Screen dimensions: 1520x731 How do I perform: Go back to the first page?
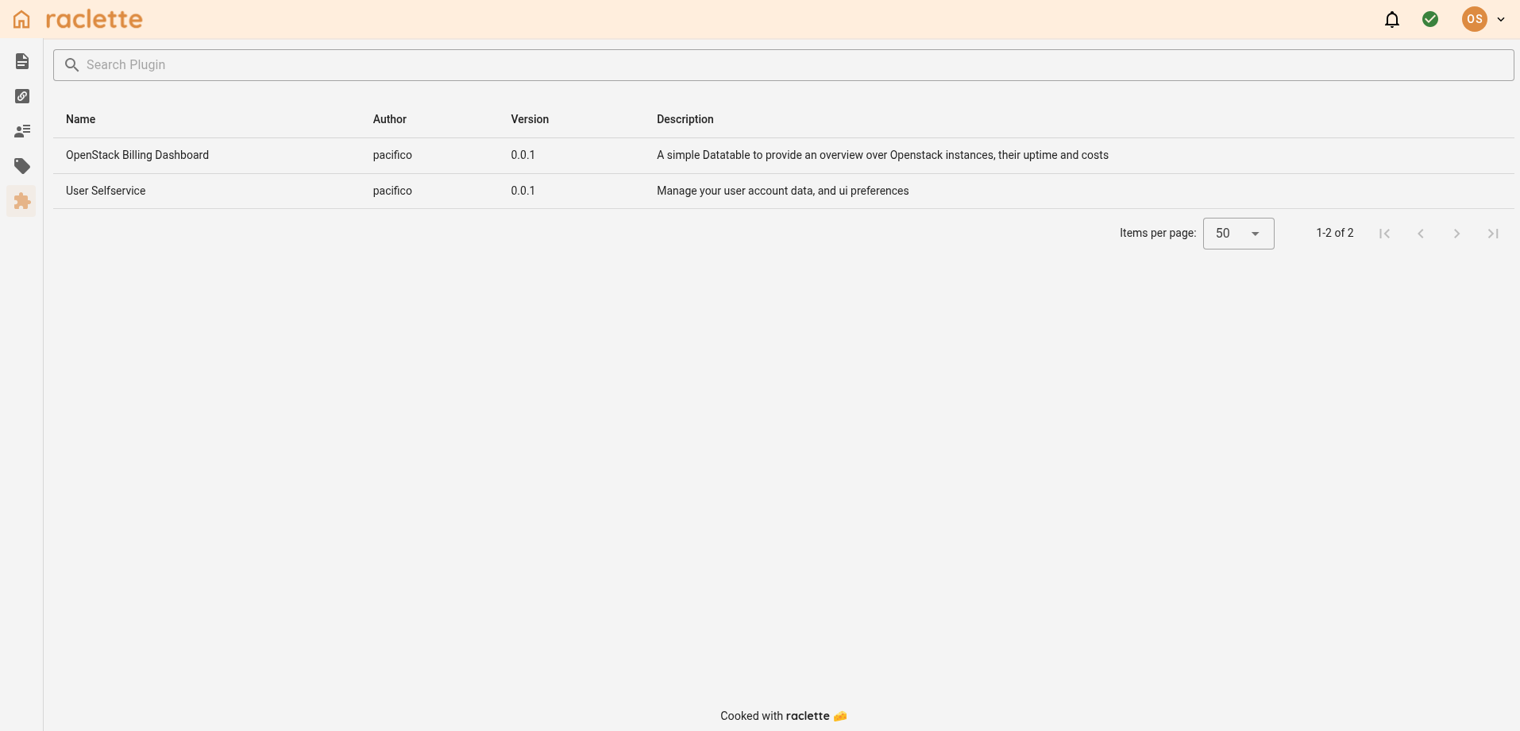point(1385,233)
